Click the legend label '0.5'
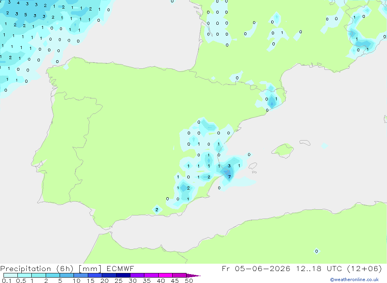The height and width of the screenshot is (283, 387). [x=21, y=281]
